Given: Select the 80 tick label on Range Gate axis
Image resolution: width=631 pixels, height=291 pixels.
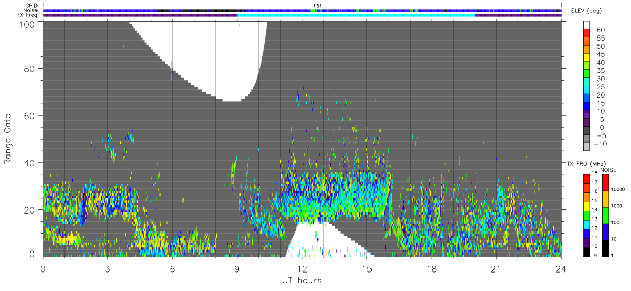Looking at the screenshot, I should point(30,69).
